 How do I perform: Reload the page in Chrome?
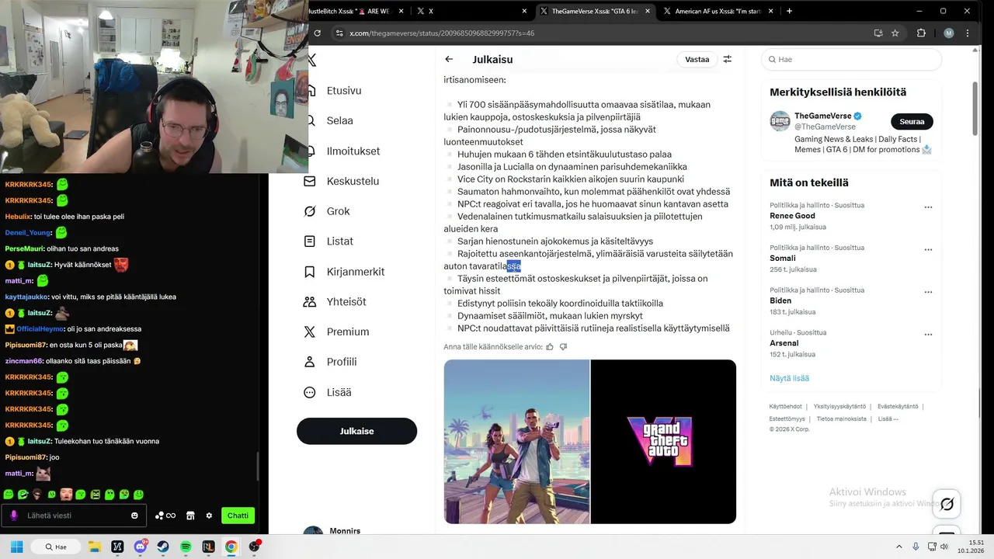[317, 33]
